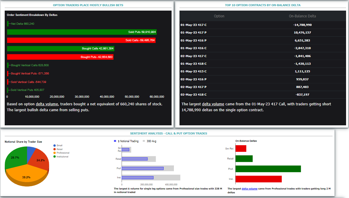The width and height of the screenshot is (349, 198).
Task: Select the 01-May-23 416 P contract
Action: coord(263,40)
